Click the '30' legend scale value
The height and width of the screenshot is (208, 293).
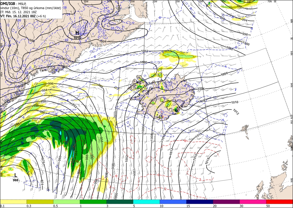(241, 206)
